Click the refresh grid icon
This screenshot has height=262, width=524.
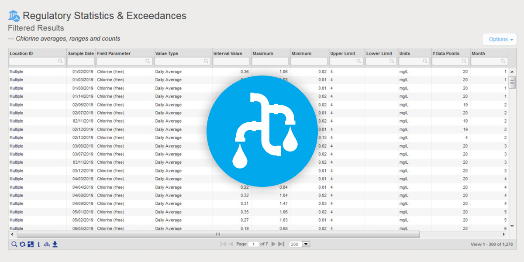22,244
